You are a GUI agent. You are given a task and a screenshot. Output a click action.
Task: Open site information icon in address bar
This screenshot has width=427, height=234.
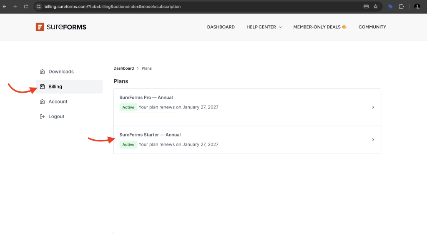(x=38, y=7)
